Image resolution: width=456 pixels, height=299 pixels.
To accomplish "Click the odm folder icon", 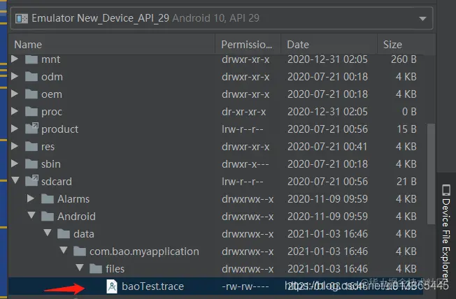I will click(31, 77).
